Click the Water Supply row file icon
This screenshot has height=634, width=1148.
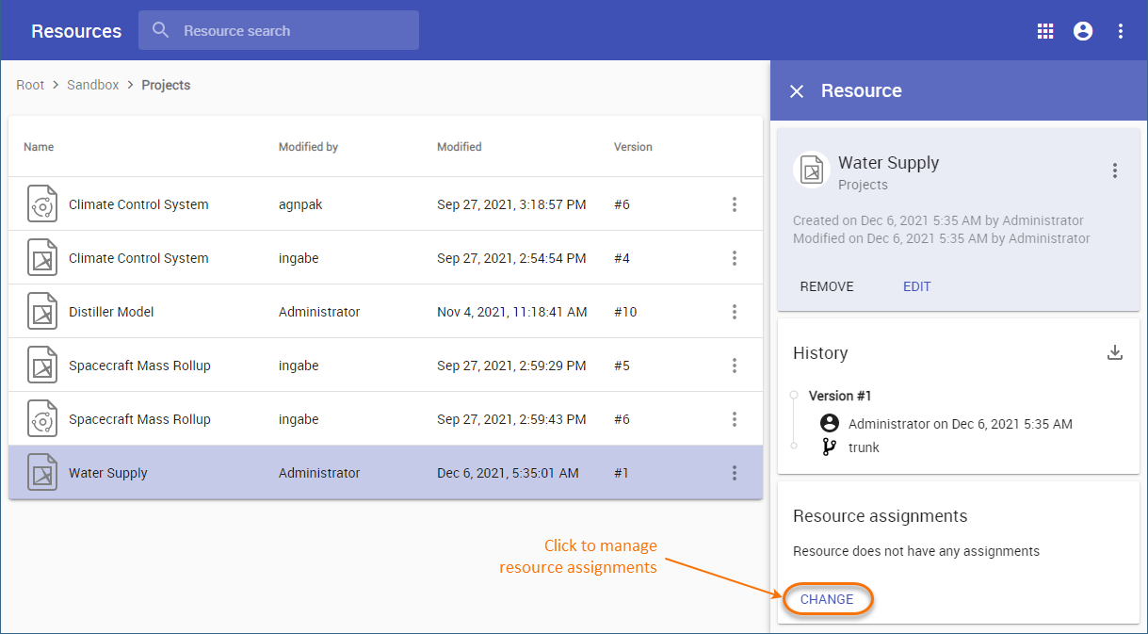[42, 473]
